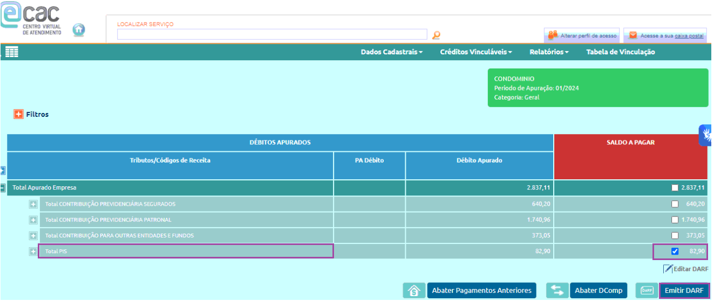
Task: Open the Créditos Vinculáveis dropdown menu
Action: 476,52
